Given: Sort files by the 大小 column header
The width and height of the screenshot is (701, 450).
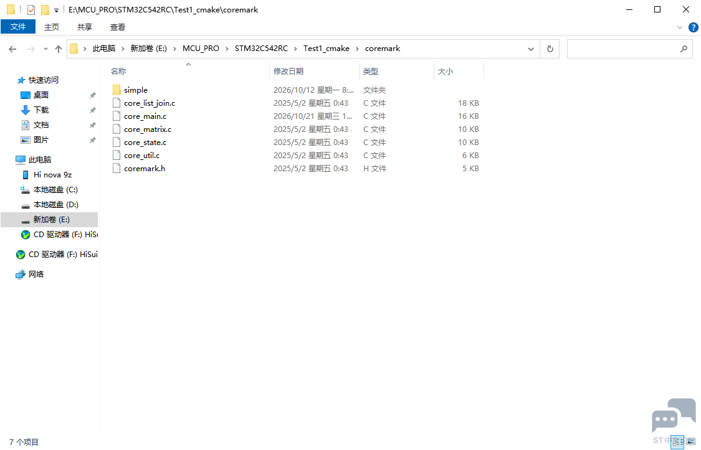Looking at the screenshot, I should pos(459,72).
